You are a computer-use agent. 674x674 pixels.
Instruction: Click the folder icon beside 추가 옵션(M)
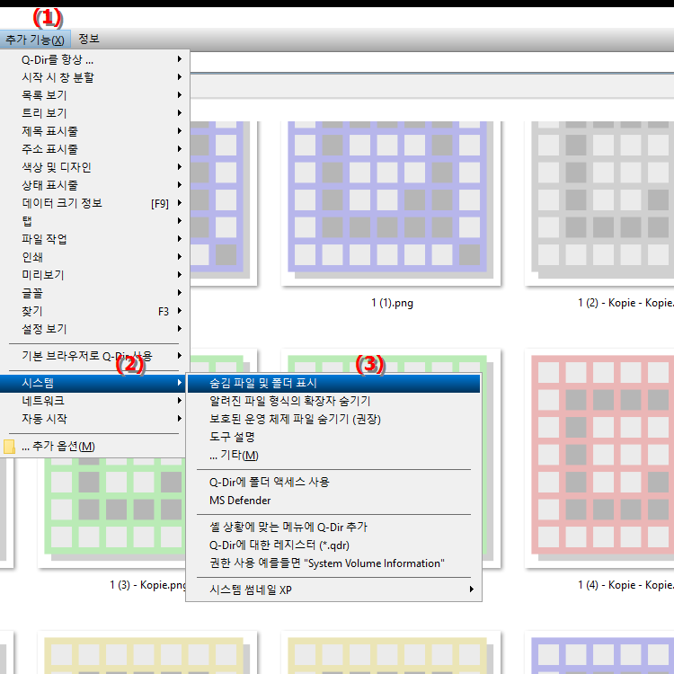(9, 447)
